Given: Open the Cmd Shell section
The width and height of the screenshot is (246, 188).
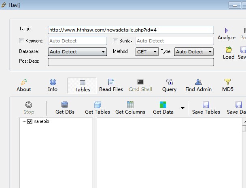Looking at the screenshot, I should click(140, 85).
